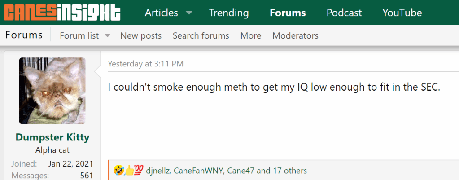Open the Forums tab

pos(288,13)
